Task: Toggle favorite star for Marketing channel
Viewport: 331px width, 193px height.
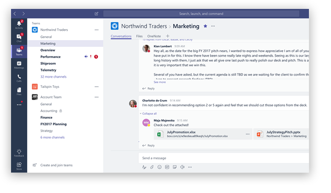Action: (x=205, y=26)
